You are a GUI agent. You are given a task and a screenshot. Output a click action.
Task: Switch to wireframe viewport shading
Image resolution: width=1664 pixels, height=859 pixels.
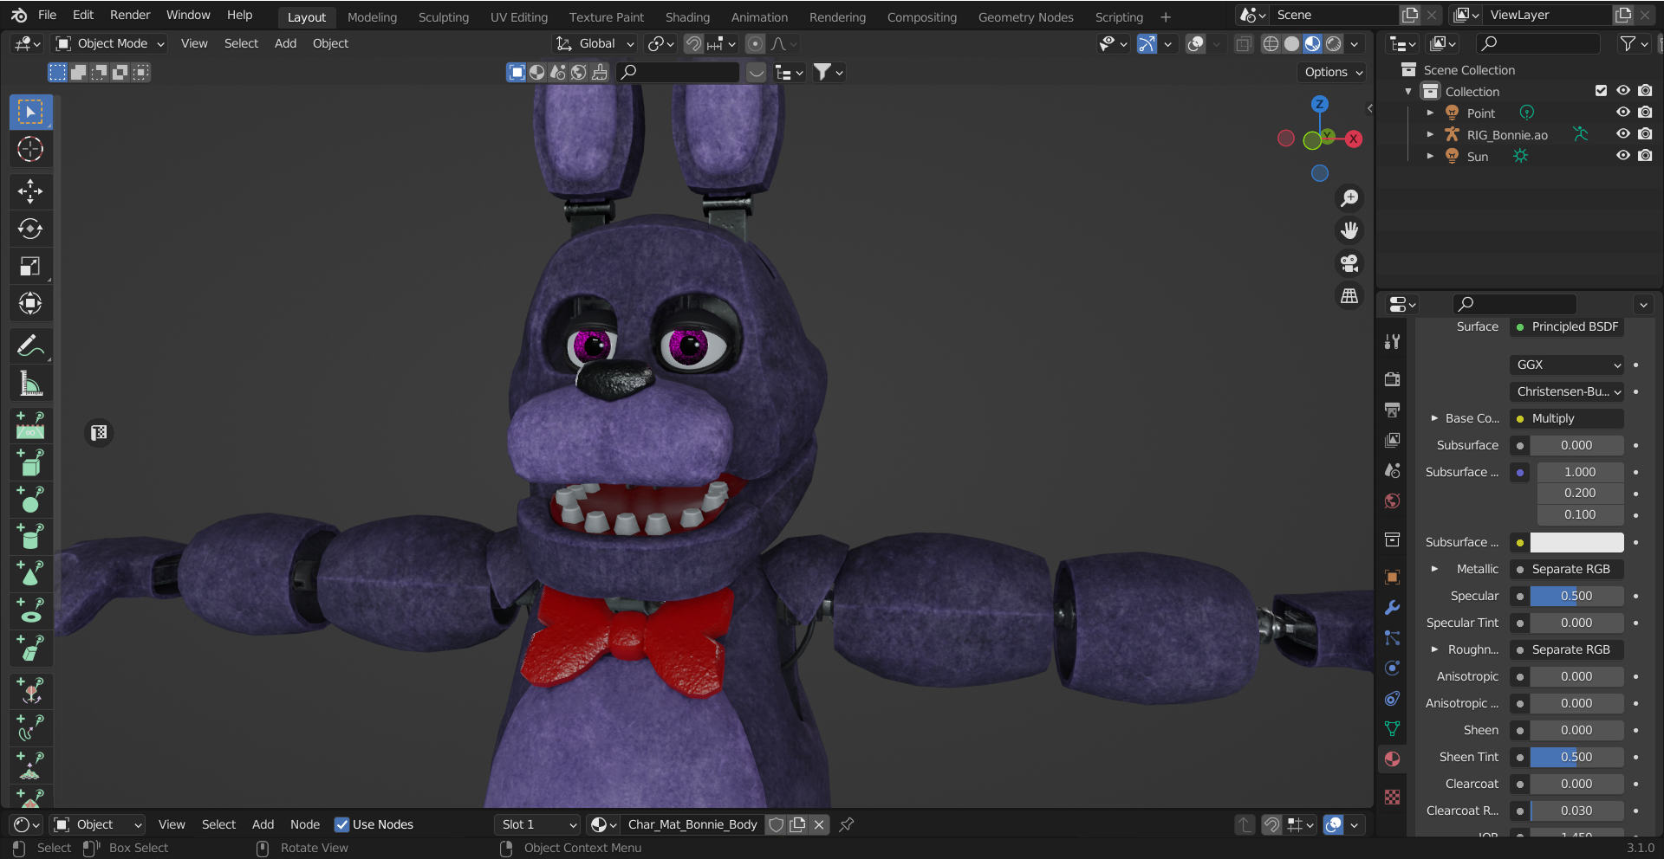[x=1271, y=44]
